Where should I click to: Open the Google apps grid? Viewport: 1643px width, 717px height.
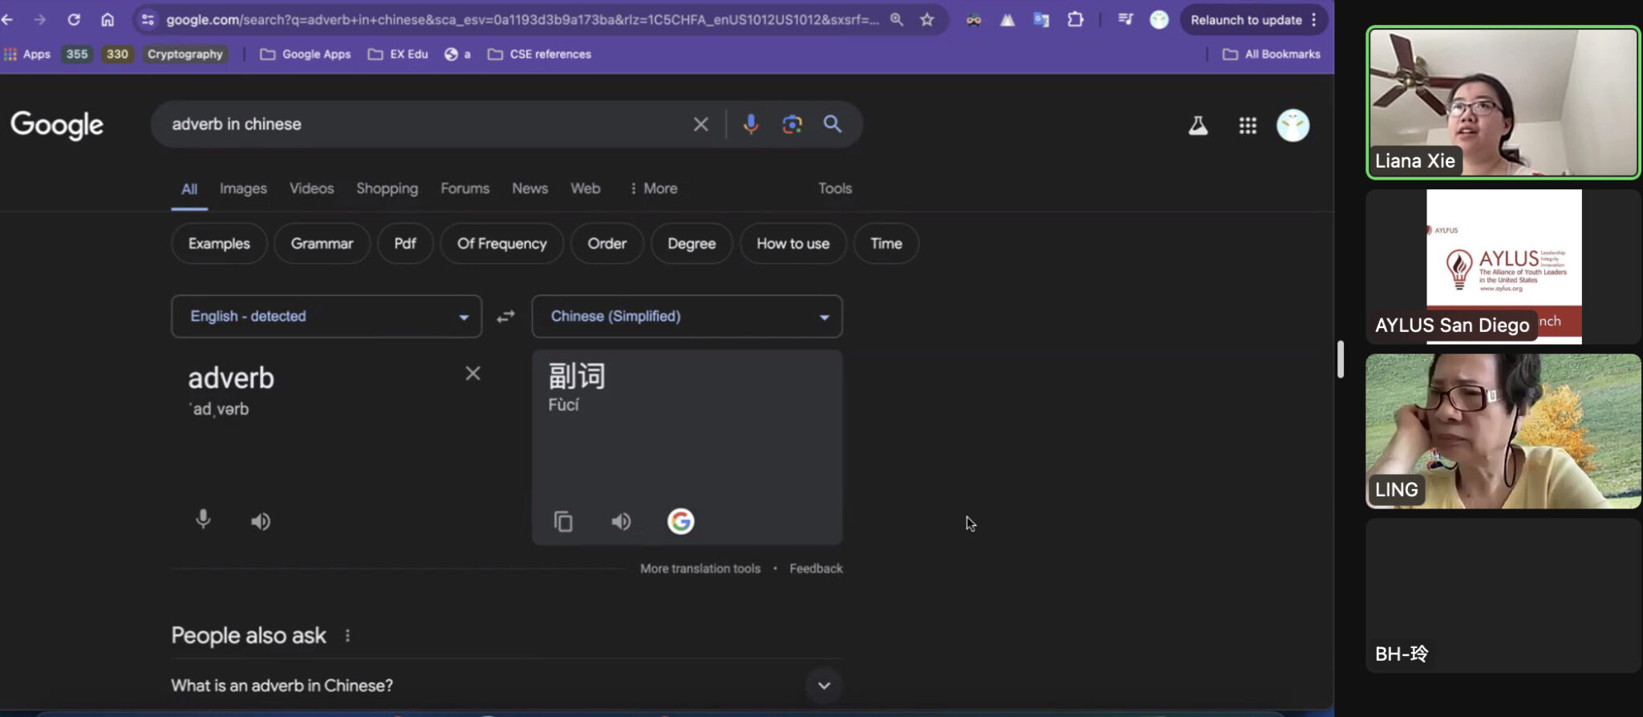[x=1247, y=125]
